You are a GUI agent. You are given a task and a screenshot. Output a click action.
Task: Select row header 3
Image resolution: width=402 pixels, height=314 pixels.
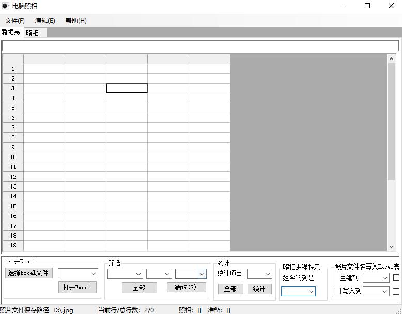click(13, 88)
